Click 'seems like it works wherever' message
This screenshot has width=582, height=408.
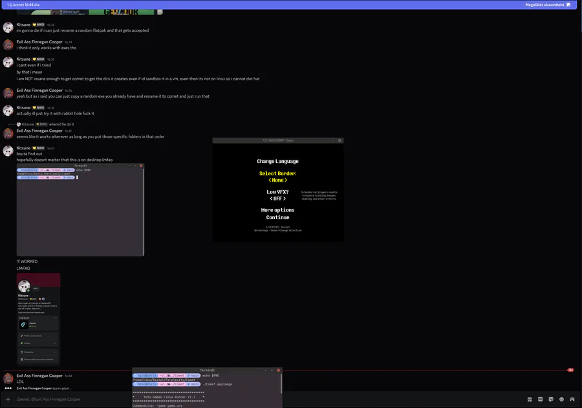91,136
